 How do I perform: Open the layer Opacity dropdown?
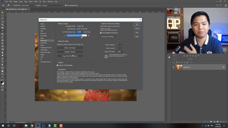coord(196,59)
